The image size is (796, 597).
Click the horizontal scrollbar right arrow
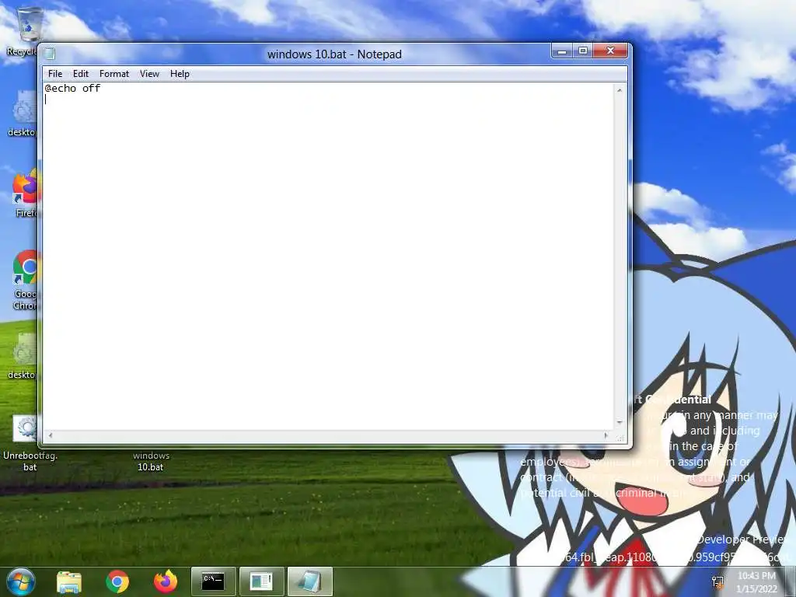pos(606,435)
